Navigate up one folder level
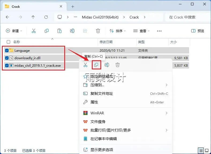 (x=33, y=17)
